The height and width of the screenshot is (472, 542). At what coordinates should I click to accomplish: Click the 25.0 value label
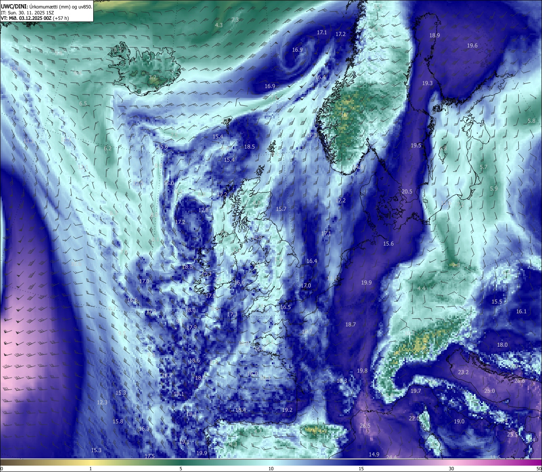pyautogui.click(x=489, y=391)
